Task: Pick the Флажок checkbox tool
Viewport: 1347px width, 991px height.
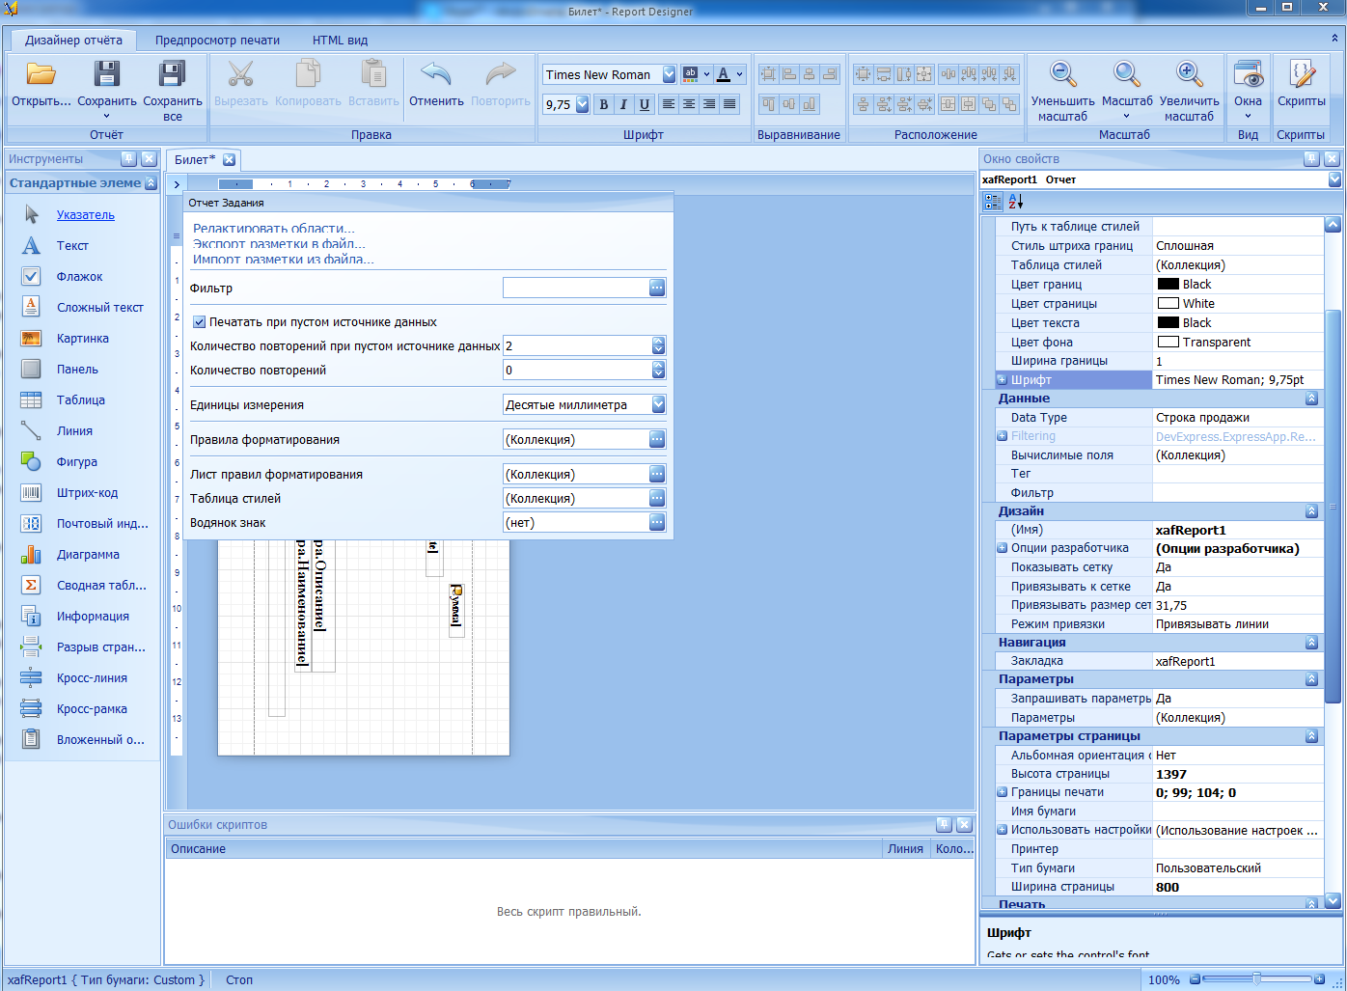Action: coord(79,277)
